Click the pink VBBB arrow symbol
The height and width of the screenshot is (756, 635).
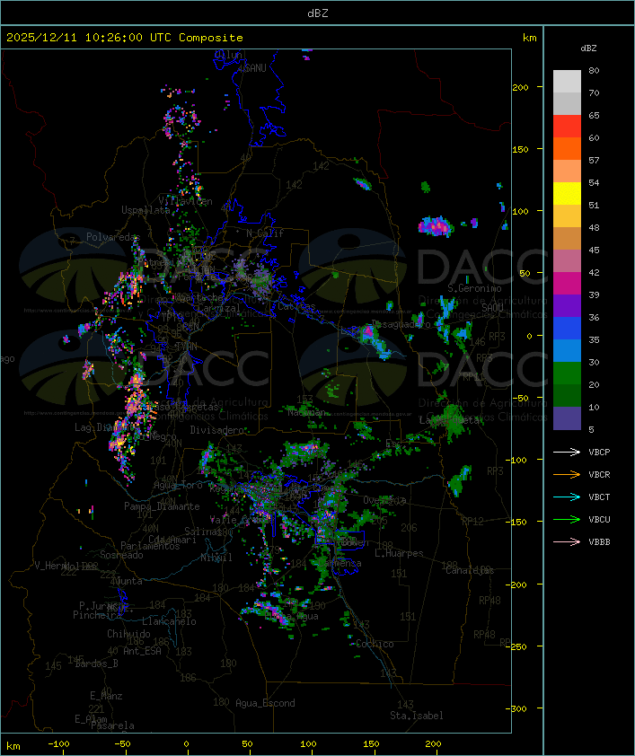(x=567, y=542)
